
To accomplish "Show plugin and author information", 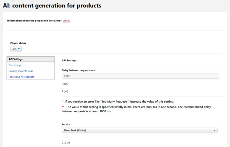I will click(67, 21).
